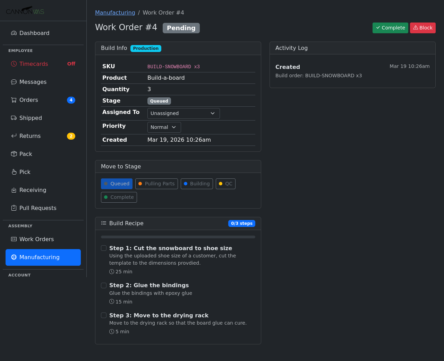Mark Step 2 glue the bindings done

pyautogui.click(x=104, y=285)
